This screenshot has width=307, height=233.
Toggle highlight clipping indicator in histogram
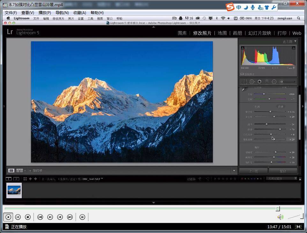(x=294, y=48)
